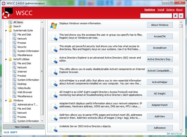Screen dimensions: 187x137
Task: Click the WSCC title bar app icon
Action: [4, 3]
